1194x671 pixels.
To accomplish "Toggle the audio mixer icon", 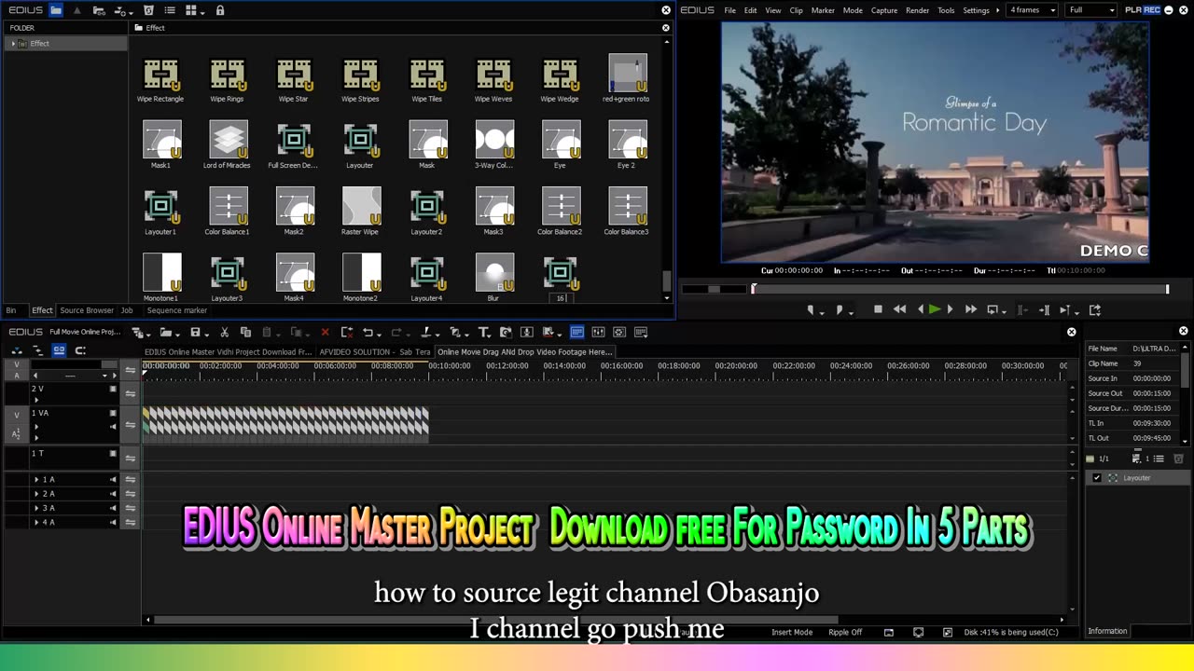I will point(598,332).
